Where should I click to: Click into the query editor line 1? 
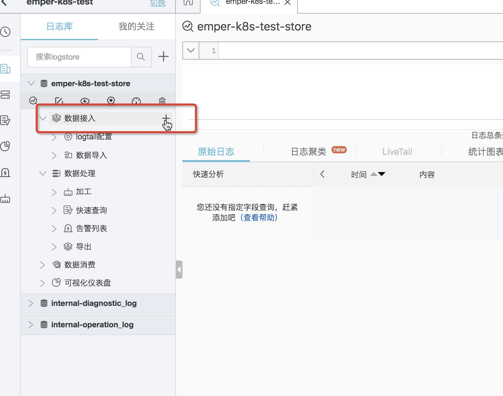(361, 51)
